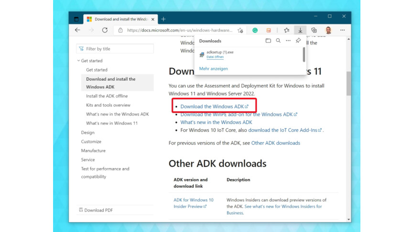Pin the Downloads panel

point(298,41)
